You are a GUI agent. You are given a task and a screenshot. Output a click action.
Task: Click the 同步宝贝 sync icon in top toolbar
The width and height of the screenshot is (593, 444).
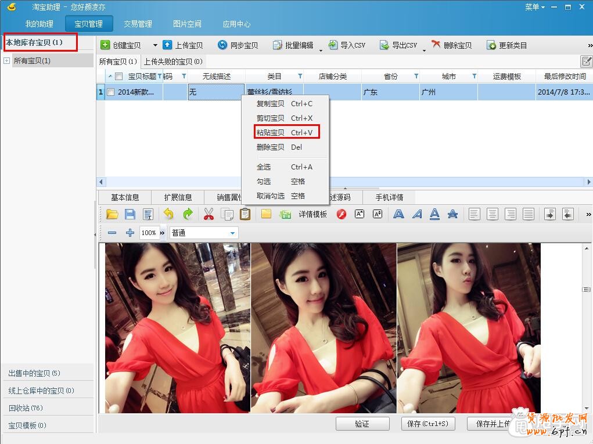coord(221,45)
